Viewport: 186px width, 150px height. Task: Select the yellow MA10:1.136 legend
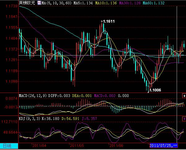[106, 3]
